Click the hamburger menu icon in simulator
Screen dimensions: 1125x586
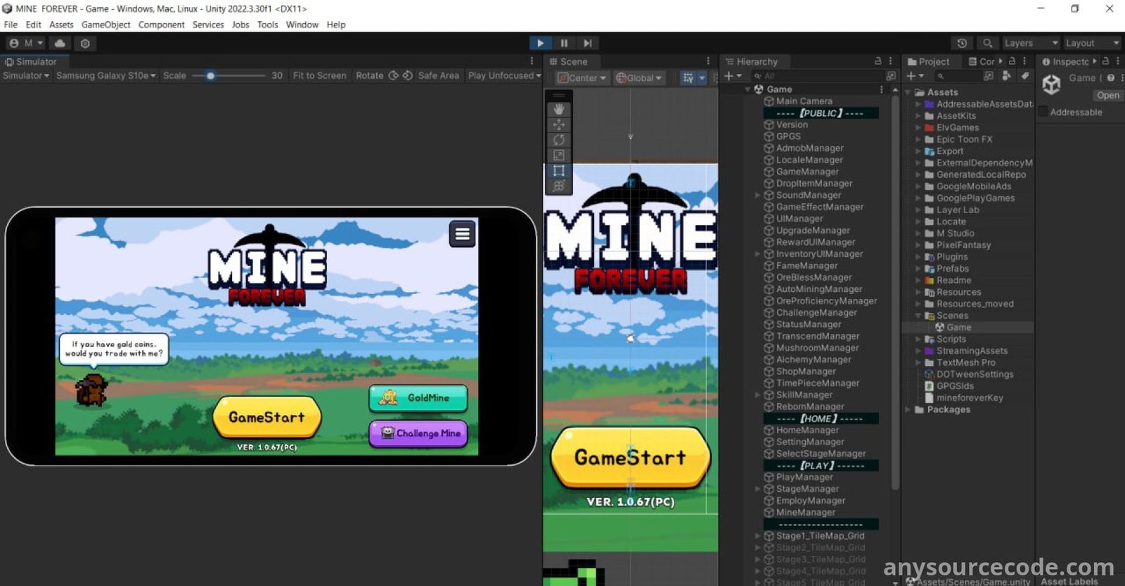coord(462,234)
